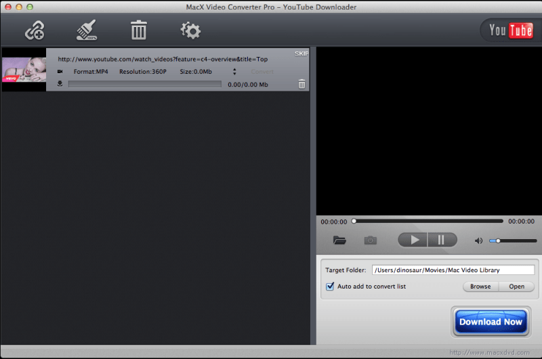This screenshot has width=542, height=359.
Task: Click the Add Link icon
Action: coord(35,30)
